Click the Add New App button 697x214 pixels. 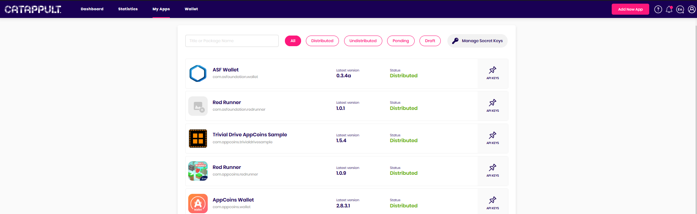pos(630,9)
